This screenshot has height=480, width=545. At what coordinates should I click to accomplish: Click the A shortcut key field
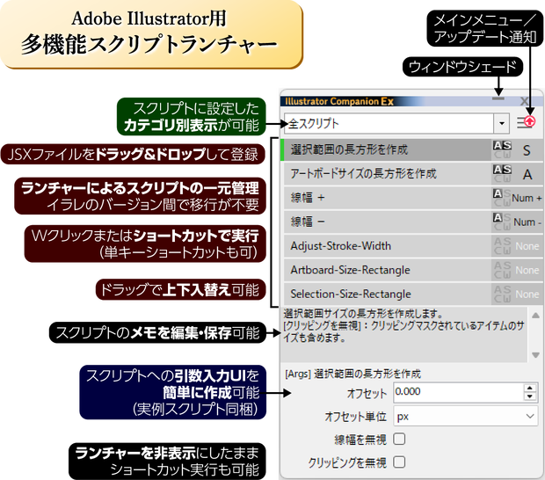(527, 174)
